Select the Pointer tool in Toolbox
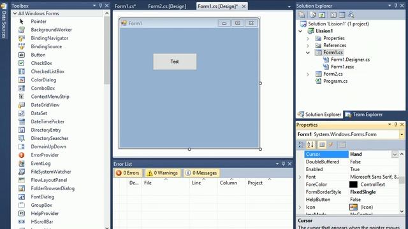Screen dimensions: 408x229 pos(38,21)
